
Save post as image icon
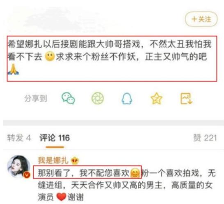pyautogui.click(x=186, y=98)
